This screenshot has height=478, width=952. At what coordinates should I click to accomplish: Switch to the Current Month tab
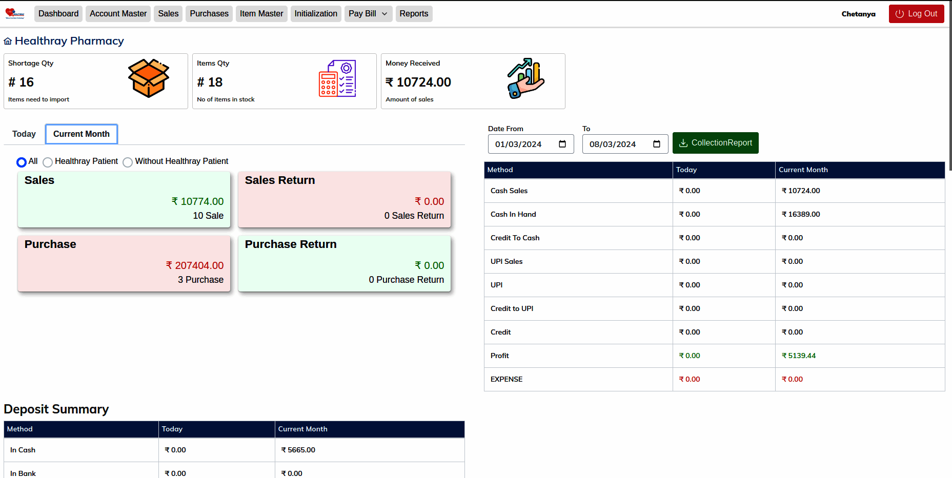pos(81,134)
